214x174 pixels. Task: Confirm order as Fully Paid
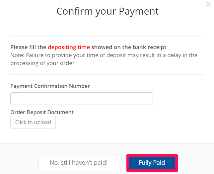pos(152,163)
